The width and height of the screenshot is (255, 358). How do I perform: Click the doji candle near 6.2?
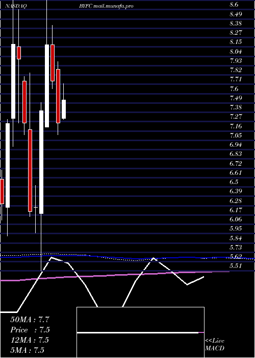click(36, 207)
